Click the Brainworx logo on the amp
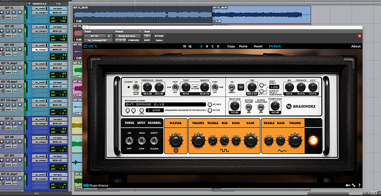 tap(301, 106)
